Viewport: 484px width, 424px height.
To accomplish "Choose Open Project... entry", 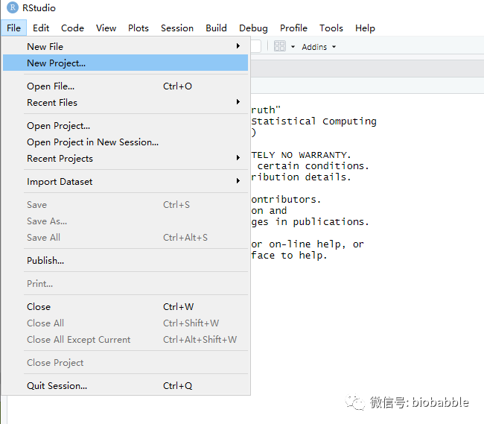I will click(x=125, y=126).
